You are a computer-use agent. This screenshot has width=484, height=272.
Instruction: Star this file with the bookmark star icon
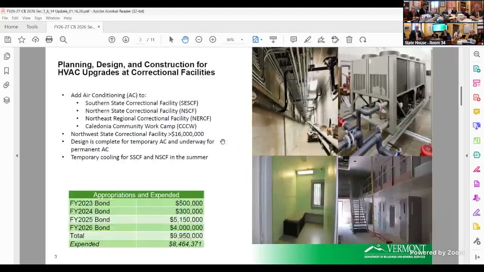tap(22, 40)
